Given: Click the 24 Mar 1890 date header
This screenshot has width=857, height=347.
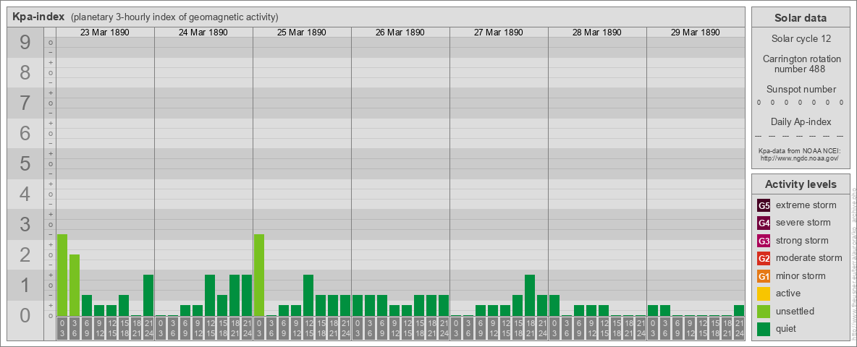Looking at the screenshot, I should tap(203, 33).
